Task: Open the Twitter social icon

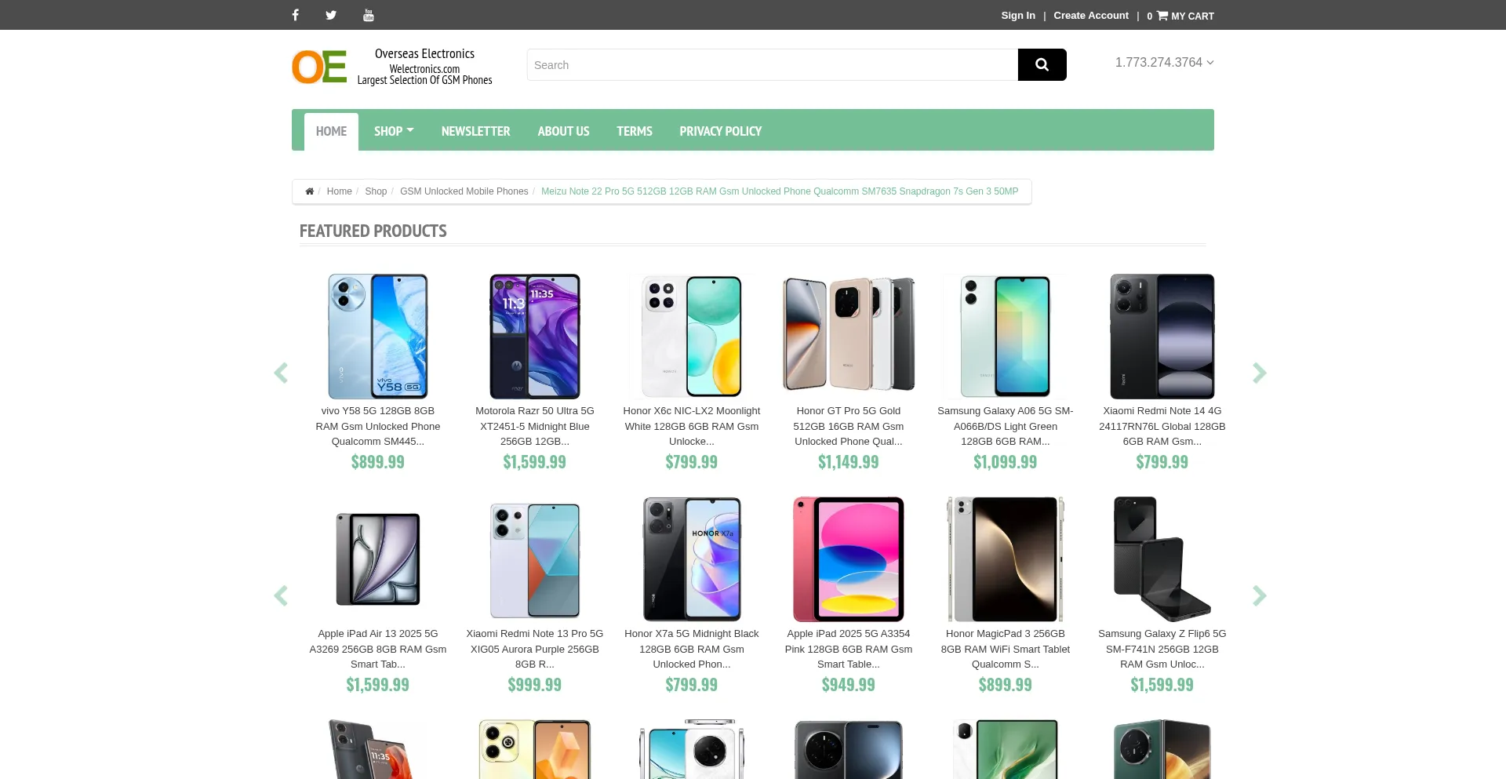Action: pyautogui.click(x=331, y=15)
